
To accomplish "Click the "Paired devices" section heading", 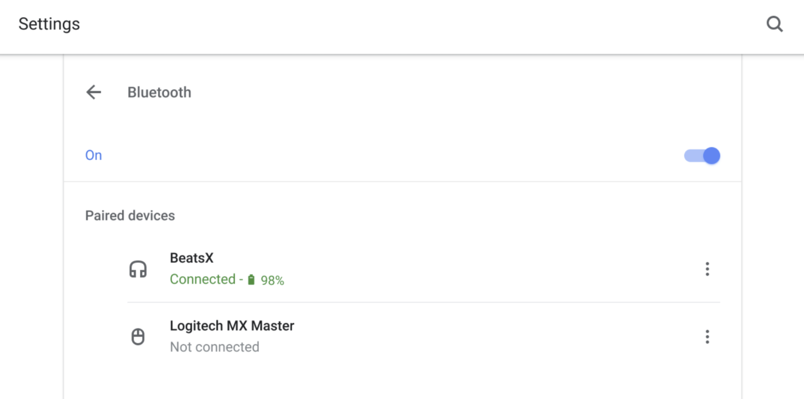I will coord(130,215).
